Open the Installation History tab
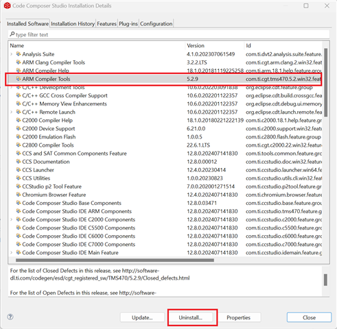Image resolution: width=337 pixels, height=329 pixels. pos(73,23)
